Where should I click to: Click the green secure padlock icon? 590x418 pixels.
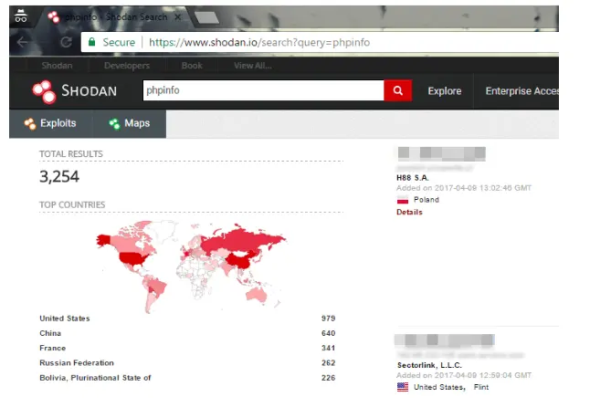(x=91, y=42)
